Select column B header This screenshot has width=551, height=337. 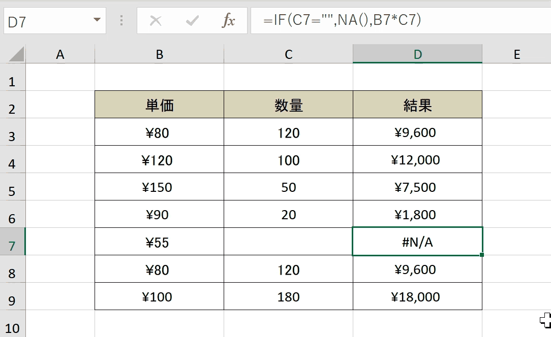point(159,54)
